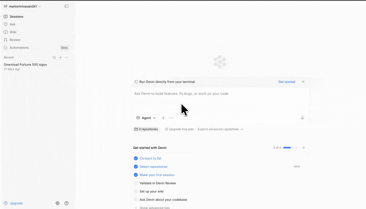Viewport: 366px width, 209px height.
Task: Open the Recent section more options
Action: (x=67, y=57)
